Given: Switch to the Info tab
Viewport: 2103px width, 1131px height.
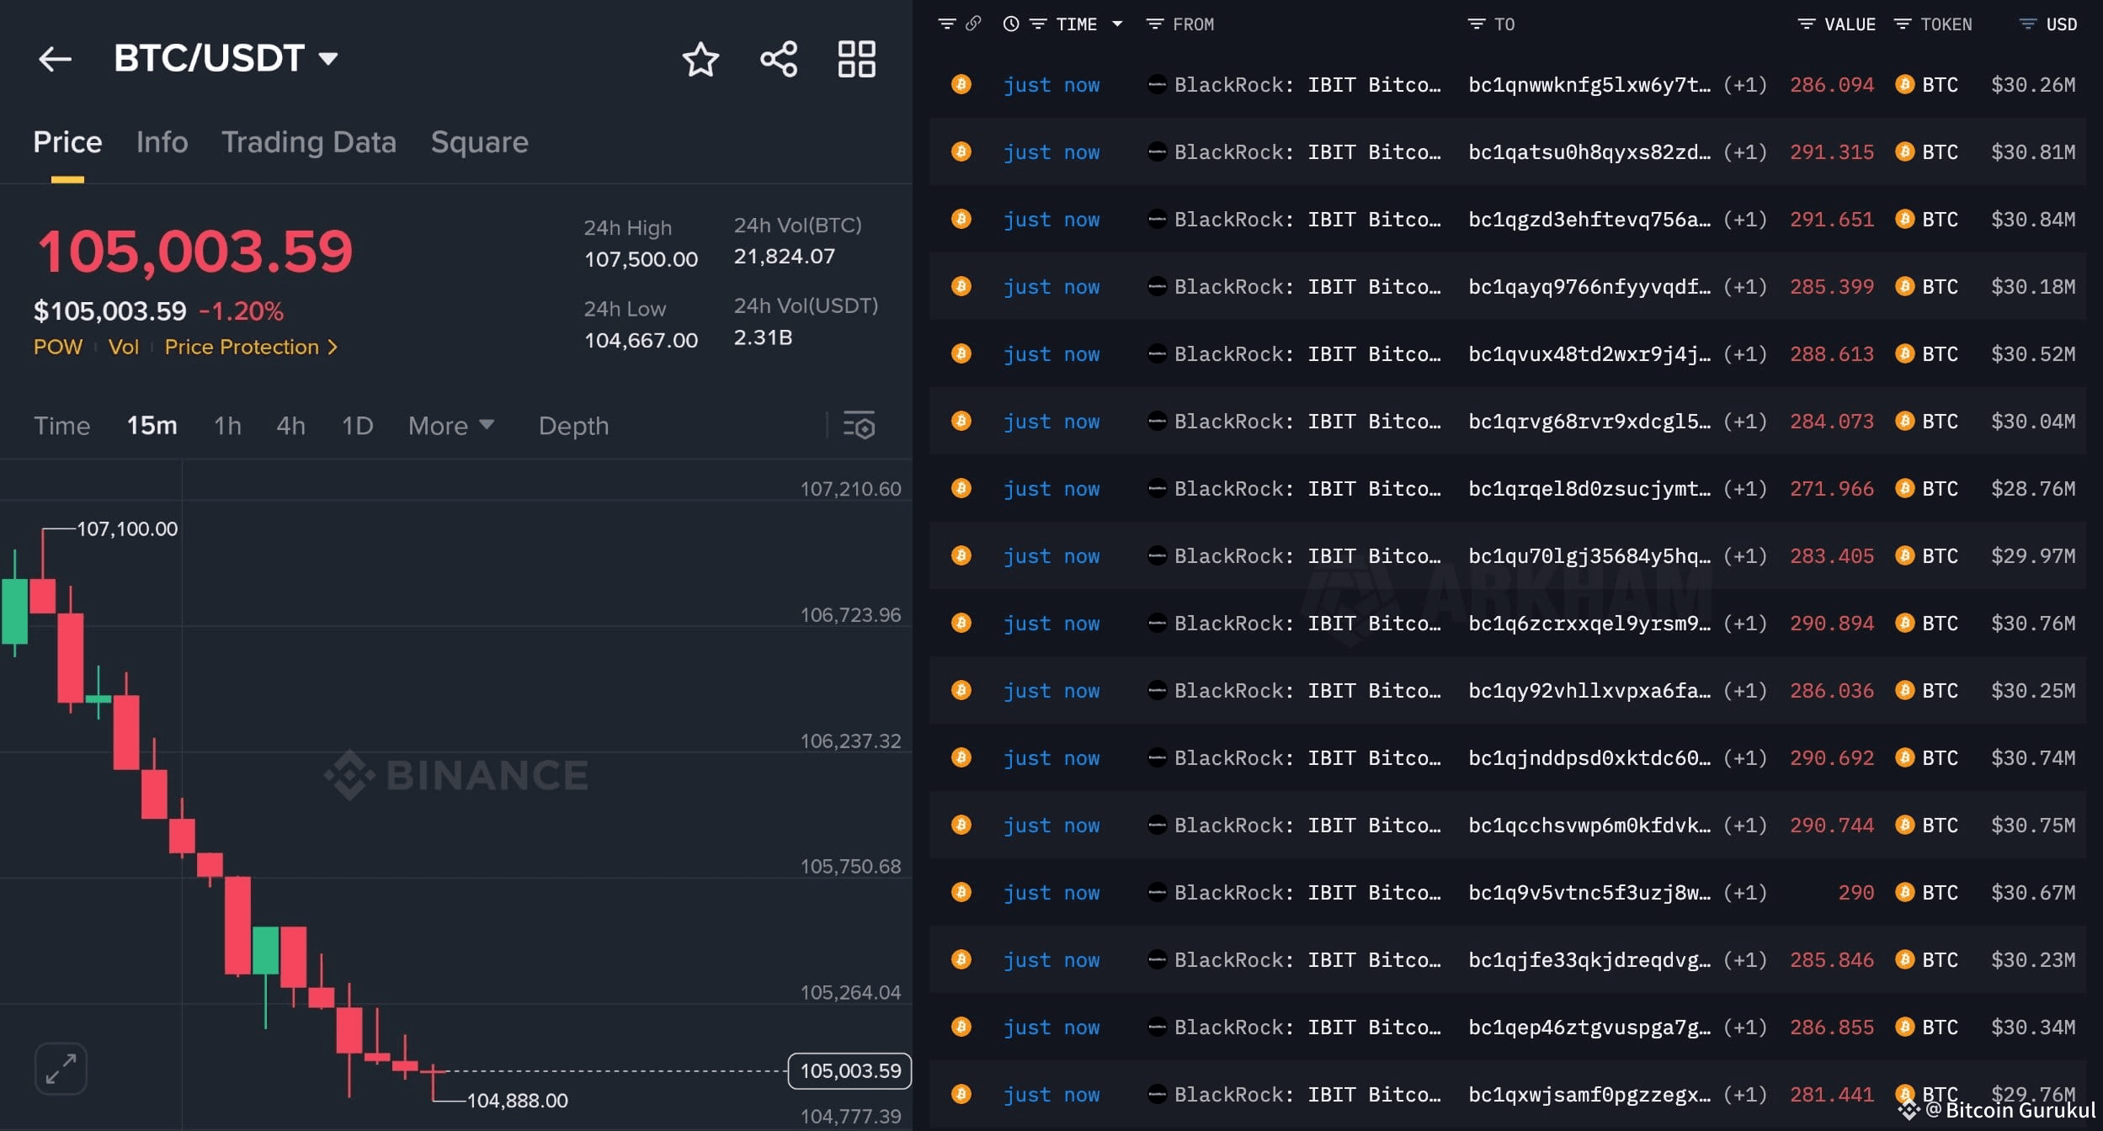Looking at the screenshot, I should click(162, 142).
